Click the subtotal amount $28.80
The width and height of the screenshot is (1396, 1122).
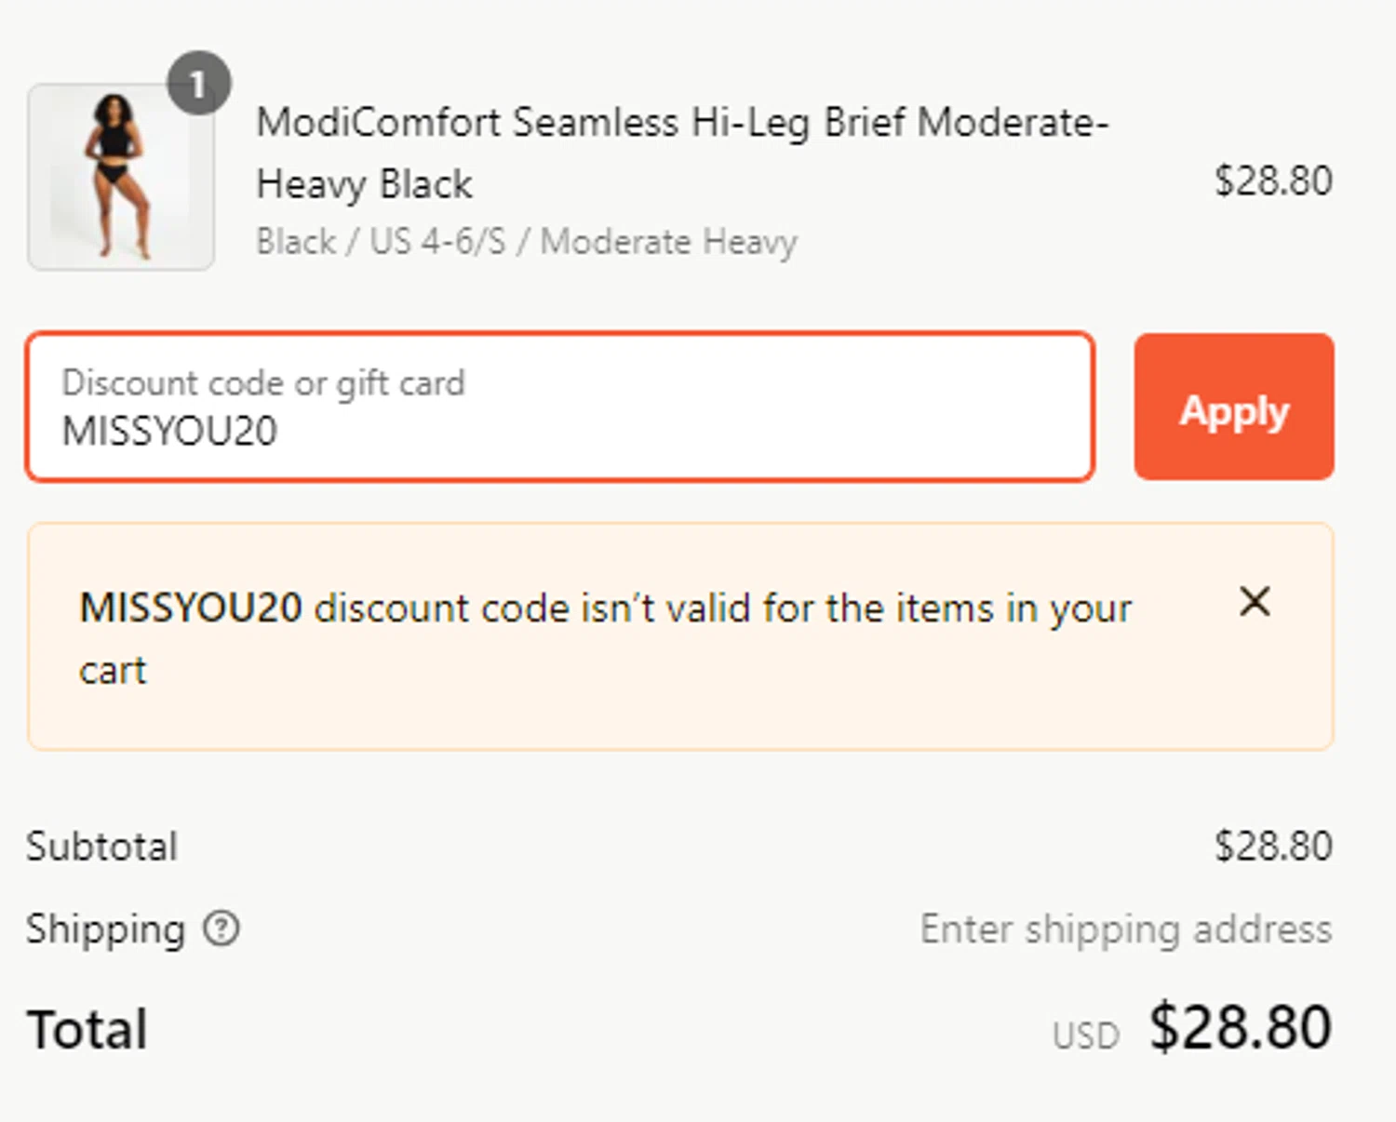[x=1272, y=847]
